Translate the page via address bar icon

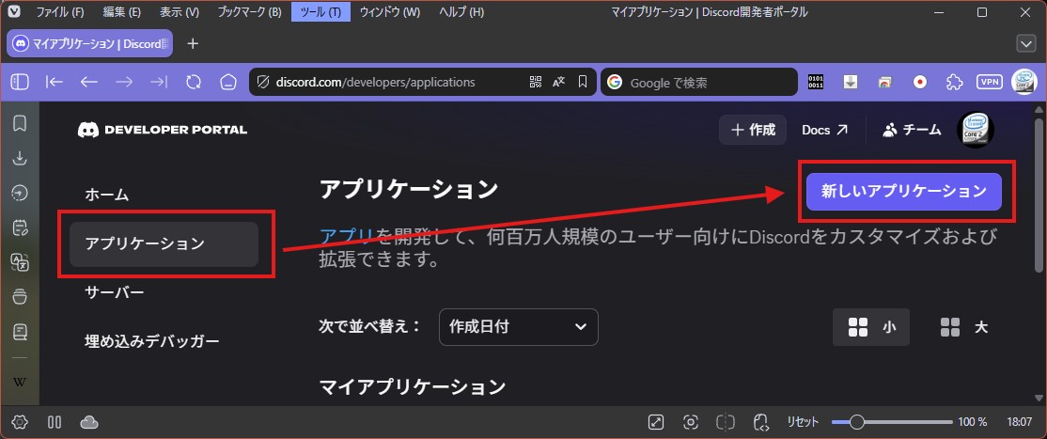[559, 82]
